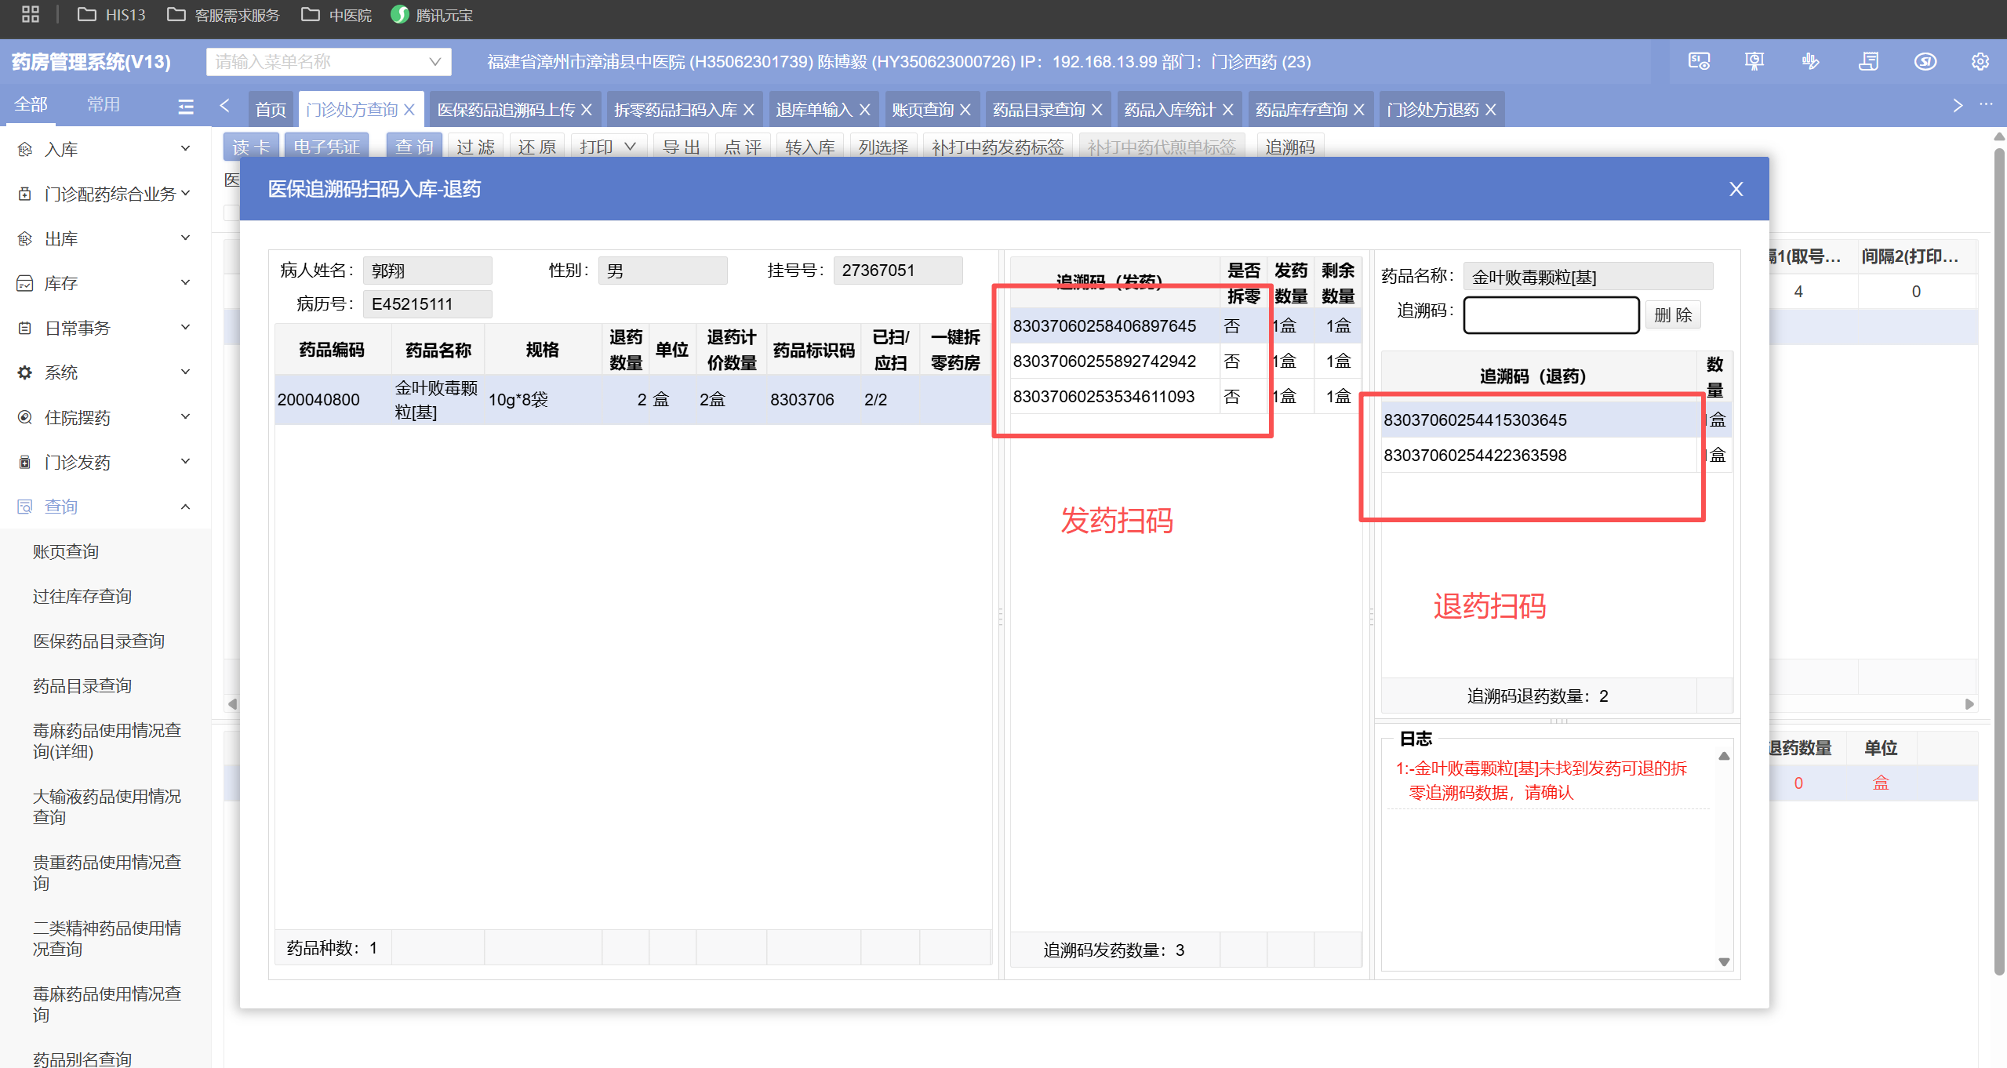
Task: Click the eye icon in top header
Action: [1925, 61]
